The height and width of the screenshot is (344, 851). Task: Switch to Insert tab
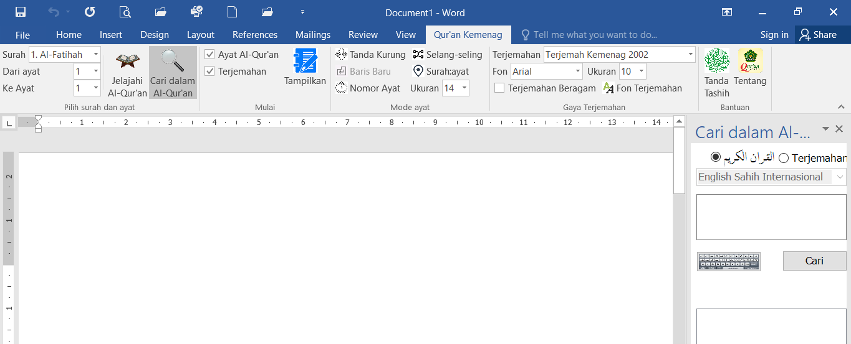(111, 35)
